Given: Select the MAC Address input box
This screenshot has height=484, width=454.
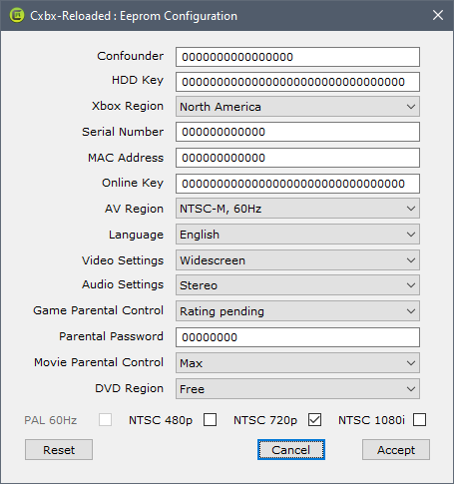Looking at the screenshot, I should pos(297,158).
